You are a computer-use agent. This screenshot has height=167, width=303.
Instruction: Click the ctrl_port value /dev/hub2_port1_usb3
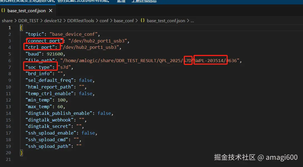click(90, 47)
